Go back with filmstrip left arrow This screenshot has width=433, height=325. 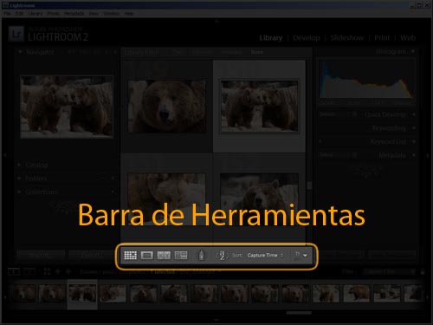[58, 271]
